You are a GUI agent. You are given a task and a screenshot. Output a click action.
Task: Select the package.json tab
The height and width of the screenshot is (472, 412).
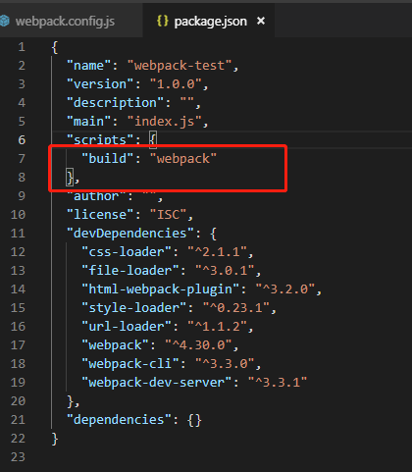click(x=210, y=22)
